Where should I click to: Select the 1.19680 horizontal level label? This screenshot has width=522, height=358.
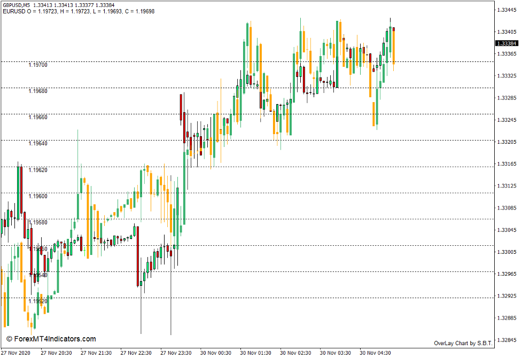(x=37, y=91)
